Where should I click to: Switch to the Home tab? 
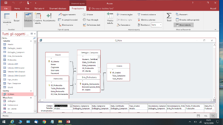tap(17, 9)
